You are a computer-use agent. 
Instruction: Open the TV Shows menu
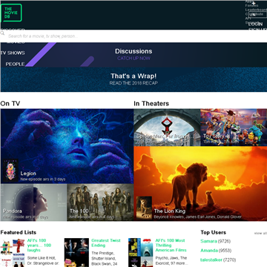pos(13,53)
